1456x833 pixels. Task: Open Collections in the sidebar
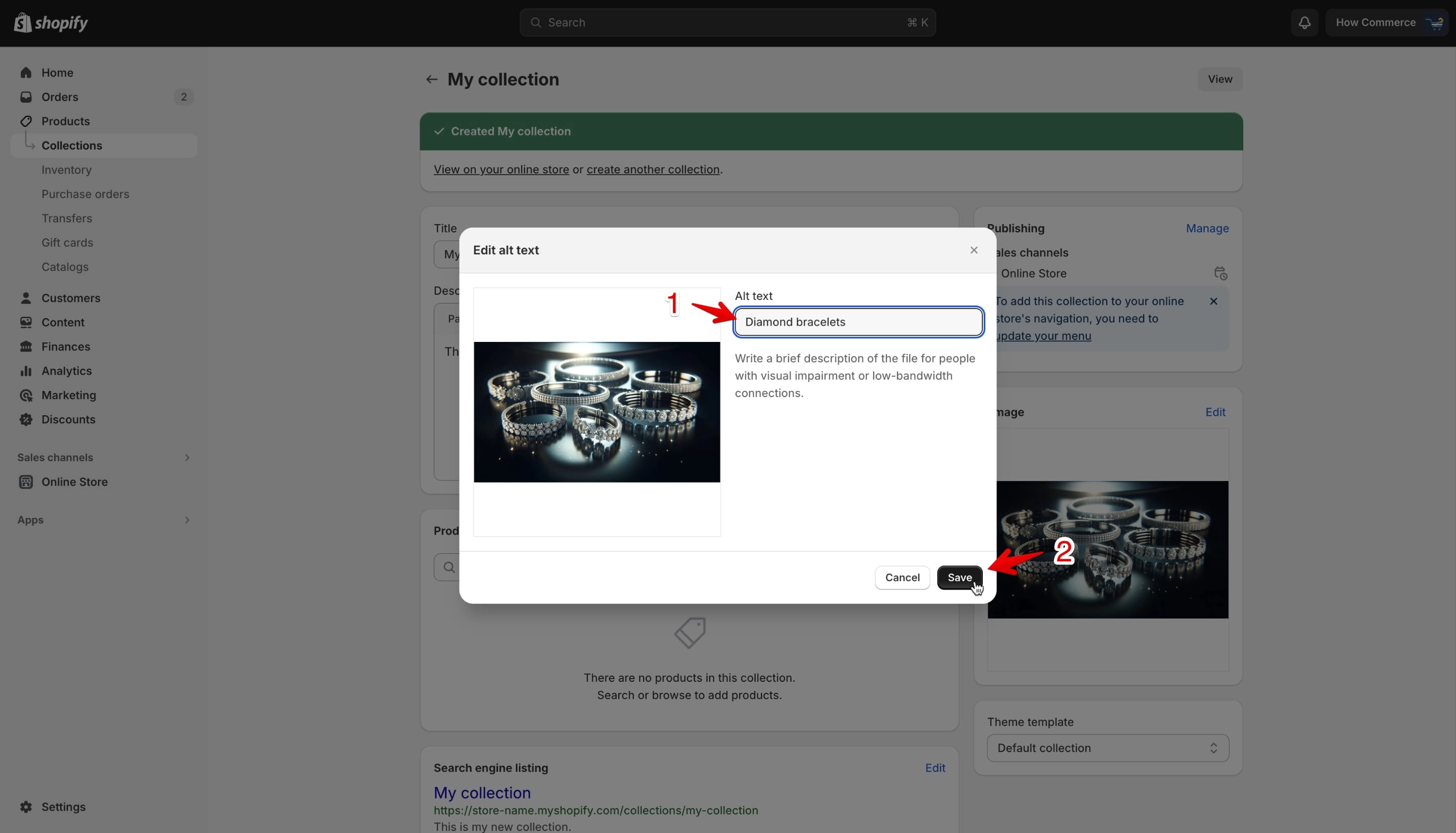104,146
